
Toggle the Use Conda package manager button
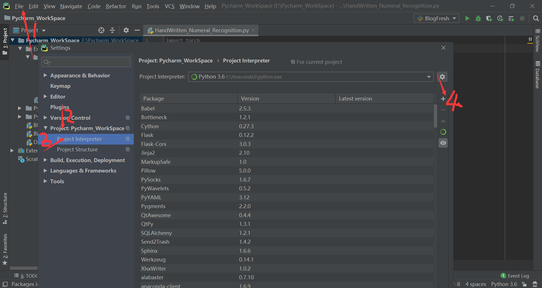(x=443, y=132)
